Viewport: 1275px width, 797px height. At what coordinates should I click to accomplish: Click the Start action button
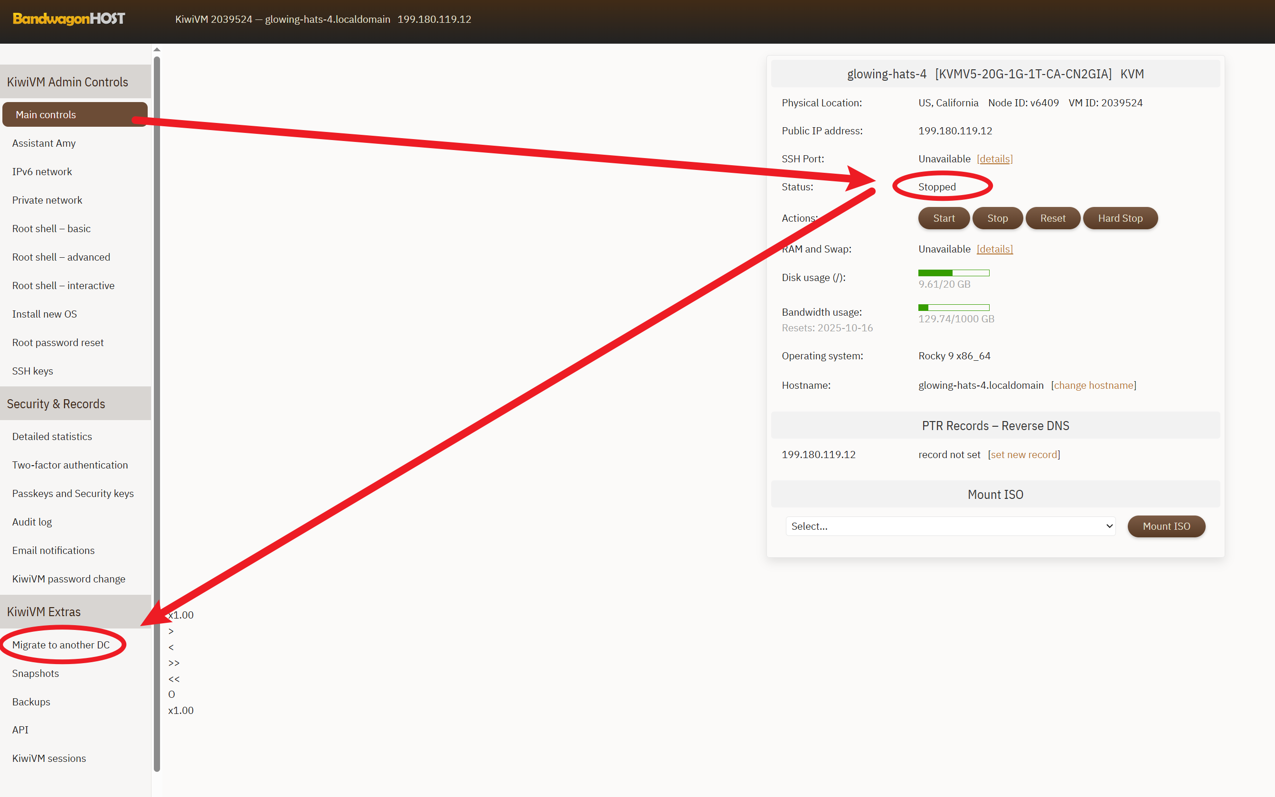click(x=944, y=218)
